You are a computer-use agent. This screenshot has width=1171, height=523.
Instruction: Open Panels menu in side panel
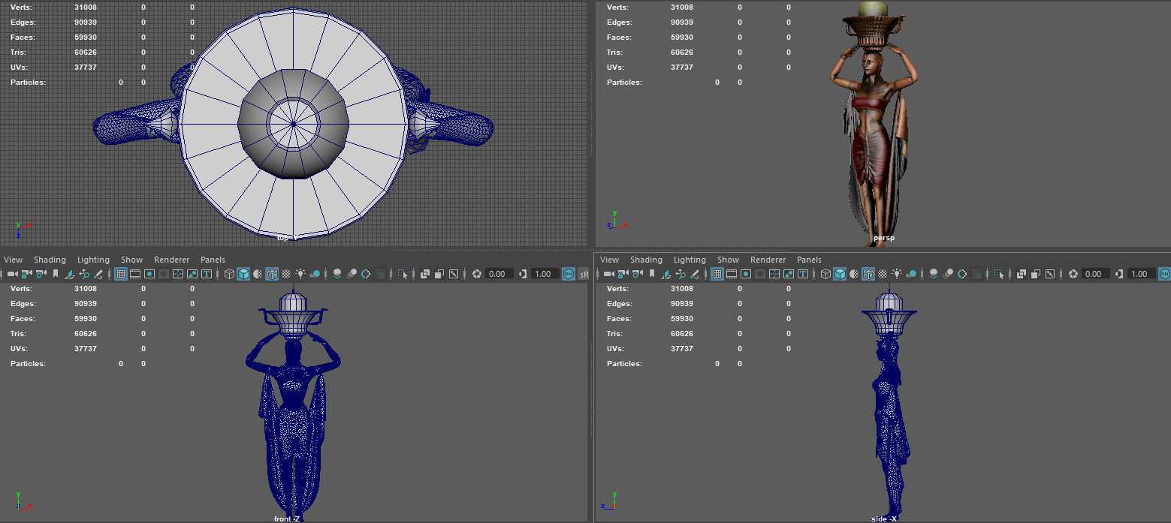click(x=809, y=260)
